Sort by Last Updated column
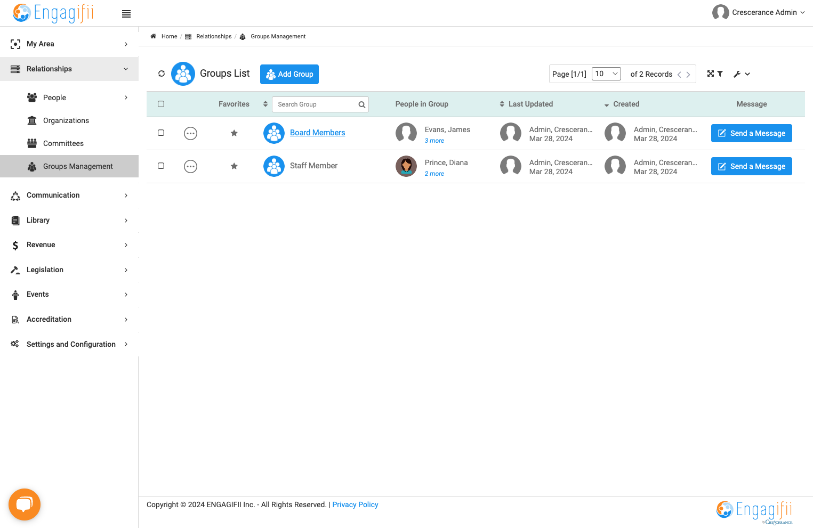 click(526, 104)
